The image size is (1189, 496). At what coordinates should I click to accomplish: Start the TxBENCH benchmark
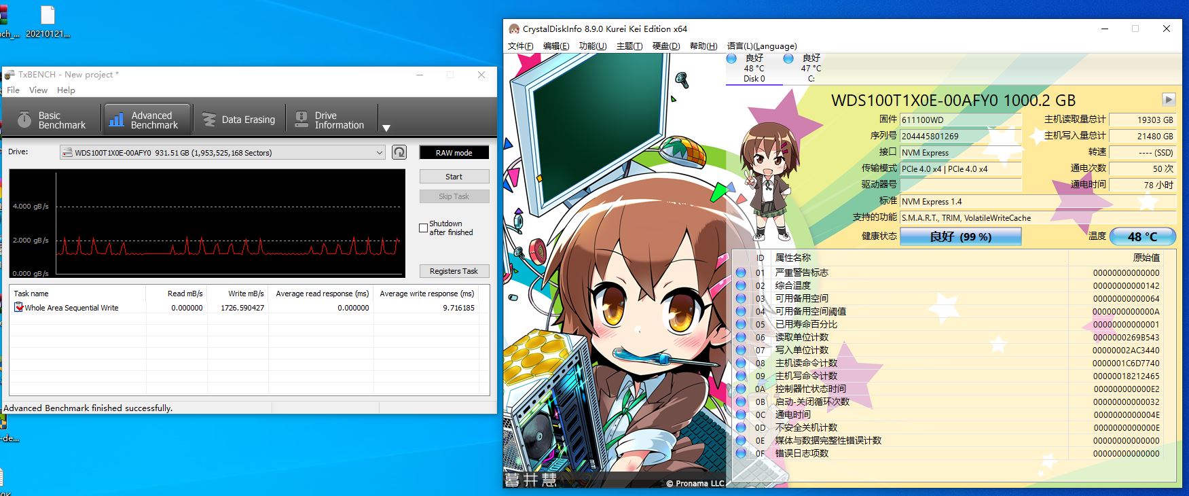(454, 177)
